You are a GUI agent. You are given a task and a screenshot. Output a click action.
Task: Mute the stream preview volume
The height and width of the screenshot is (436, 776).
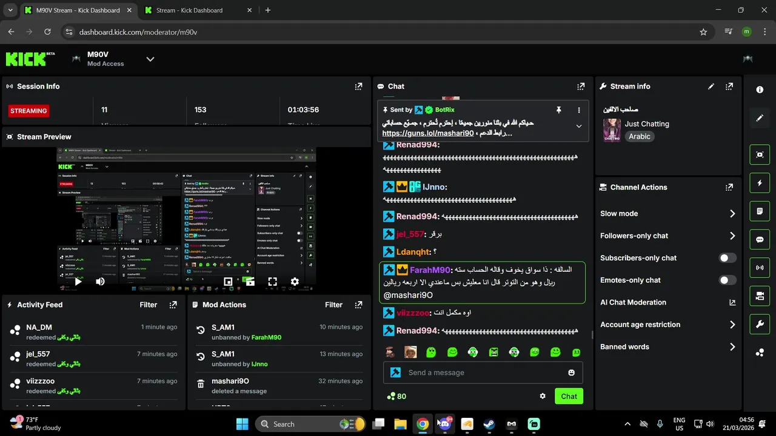point(100,282)
